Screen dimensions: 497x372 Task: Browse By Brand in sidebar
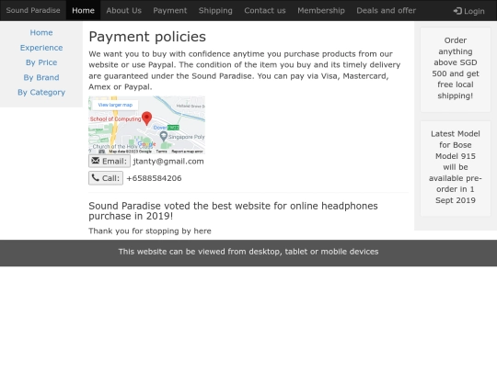point(41,77)
